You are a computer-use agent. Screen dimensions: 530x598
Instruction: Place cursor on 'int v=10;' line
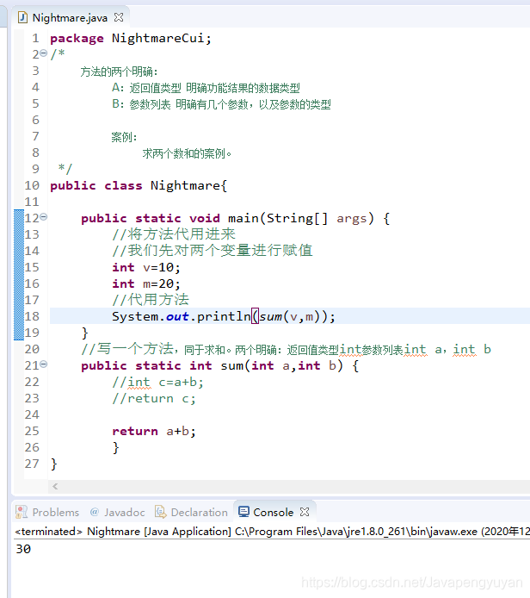pos(145,267)
